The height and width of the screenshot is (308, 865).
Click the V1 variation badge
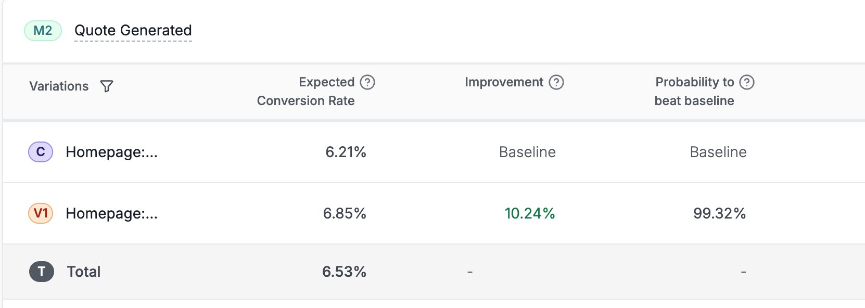[x=41, y=213]
